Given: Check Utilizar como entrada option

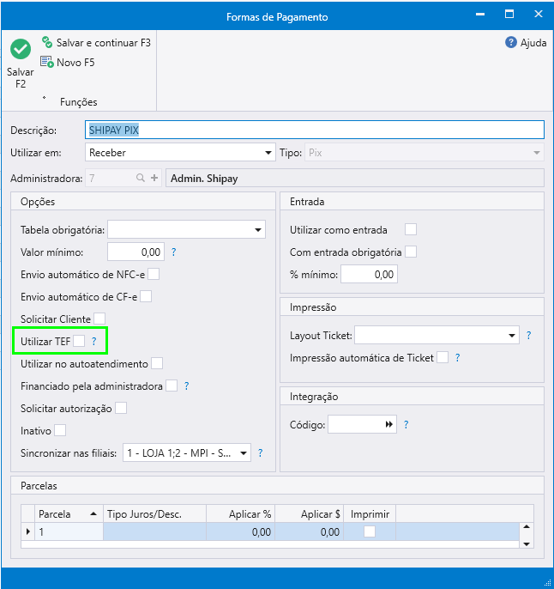Looking at the screenshot, I should pyautogui.click(x=411, y=229).
